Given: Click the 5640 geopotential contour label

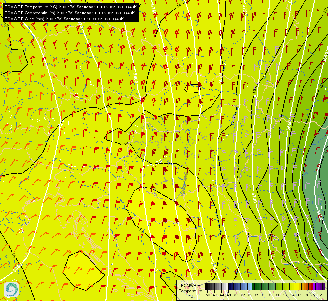Looking at the screenshot, I should pyautogui.click(x=324, y=57).
